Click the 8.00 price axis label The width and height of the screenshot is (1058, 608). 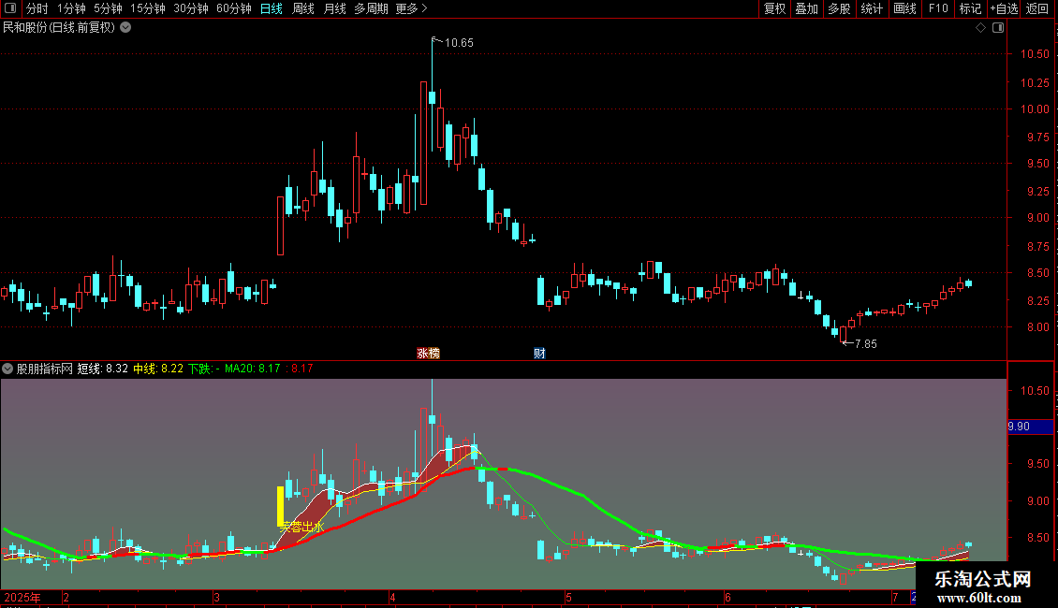click(1037, 327)
